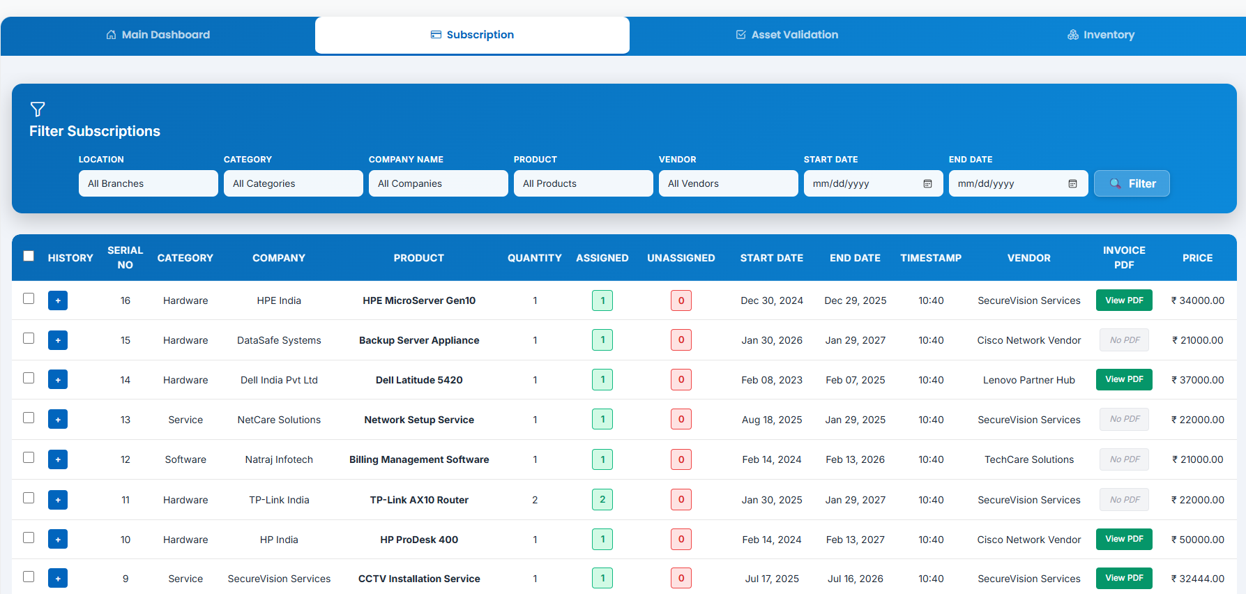This screenshot has height=594, width=1246.
Task: Click assigned count 2 for TP-Link AX10 Router
Action: pos(602,499)
